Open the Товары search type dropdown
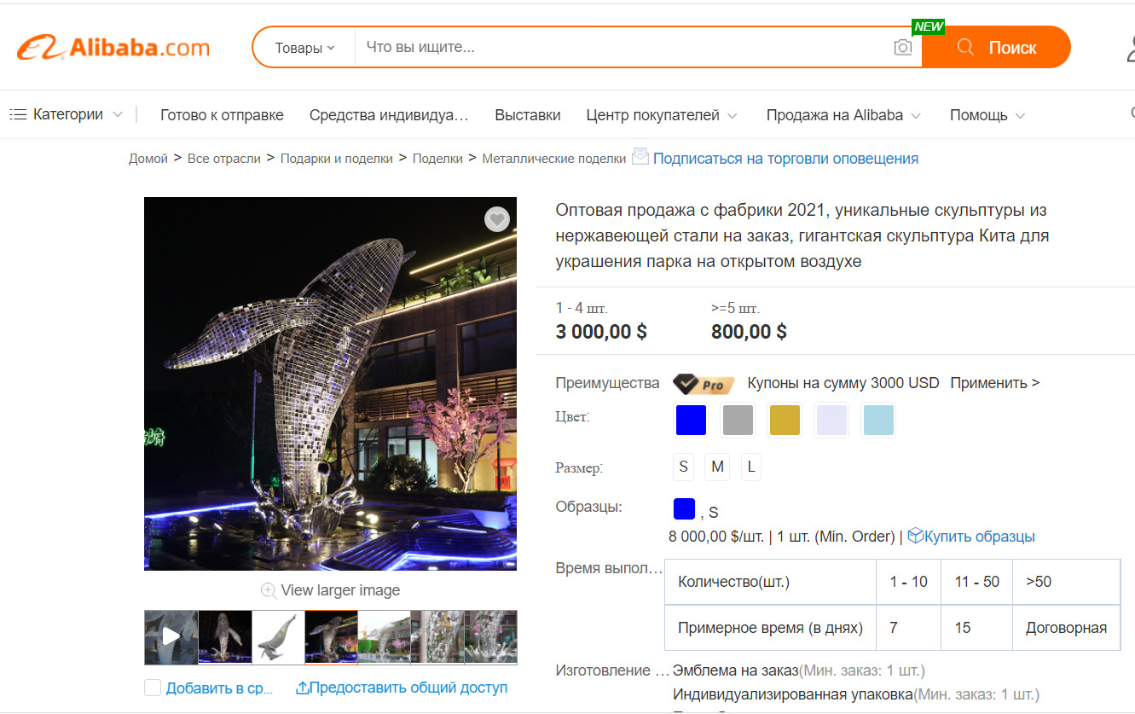1135x714 pixels. 304,48
